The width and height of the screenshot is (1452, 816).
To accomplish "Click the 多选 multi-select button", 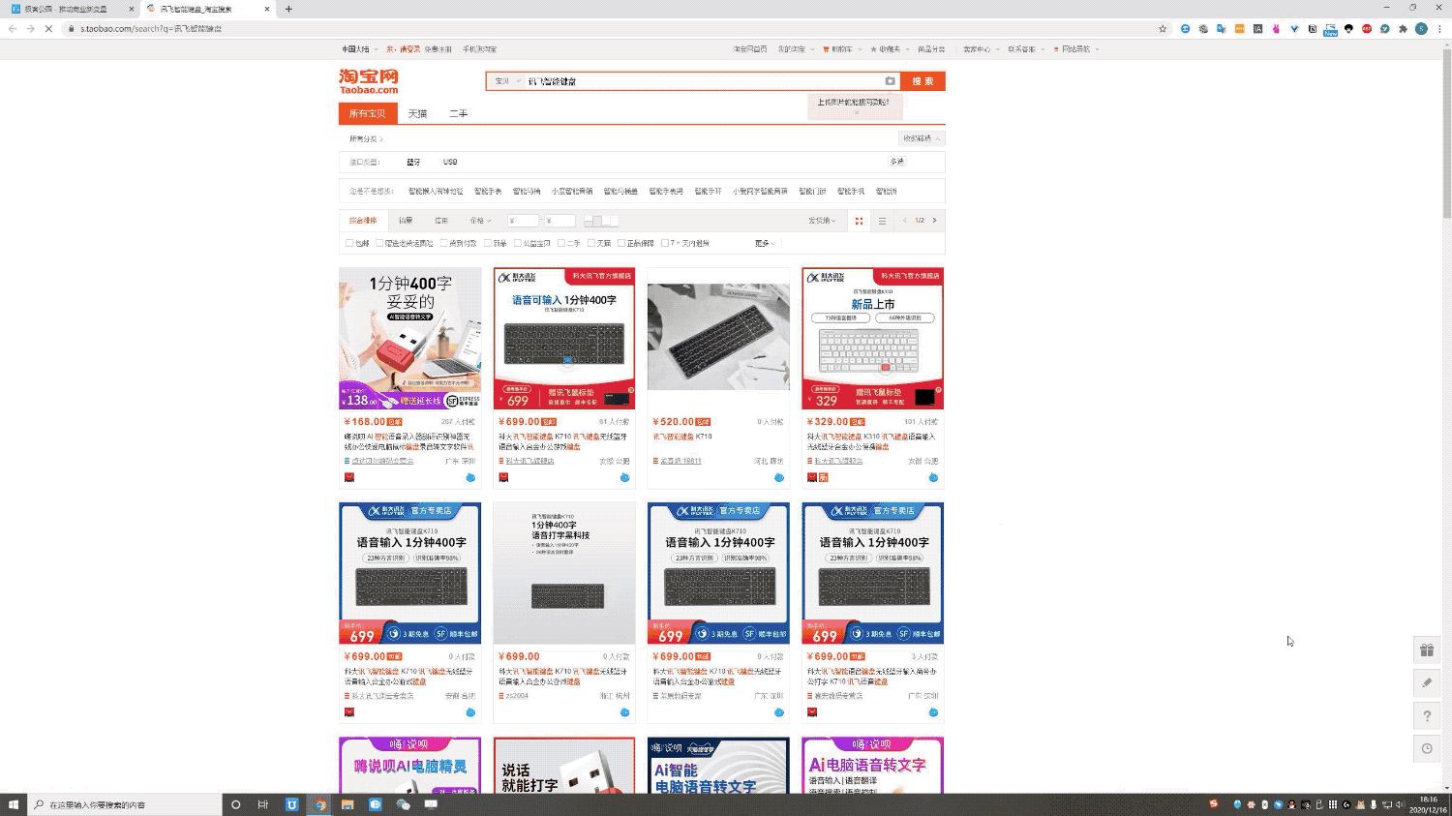I will pos(897,162).
